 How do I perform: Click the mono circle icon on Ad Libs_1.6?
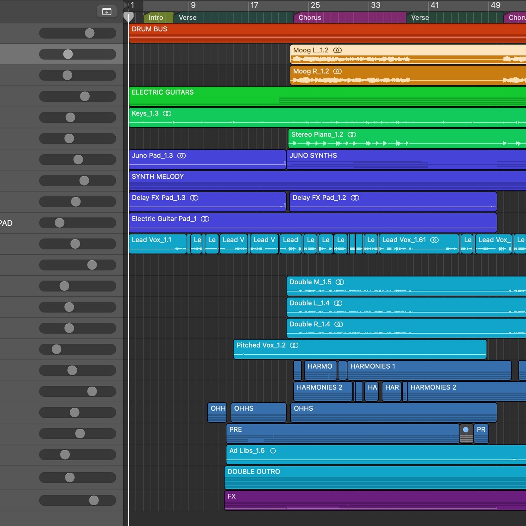point(273,451)
